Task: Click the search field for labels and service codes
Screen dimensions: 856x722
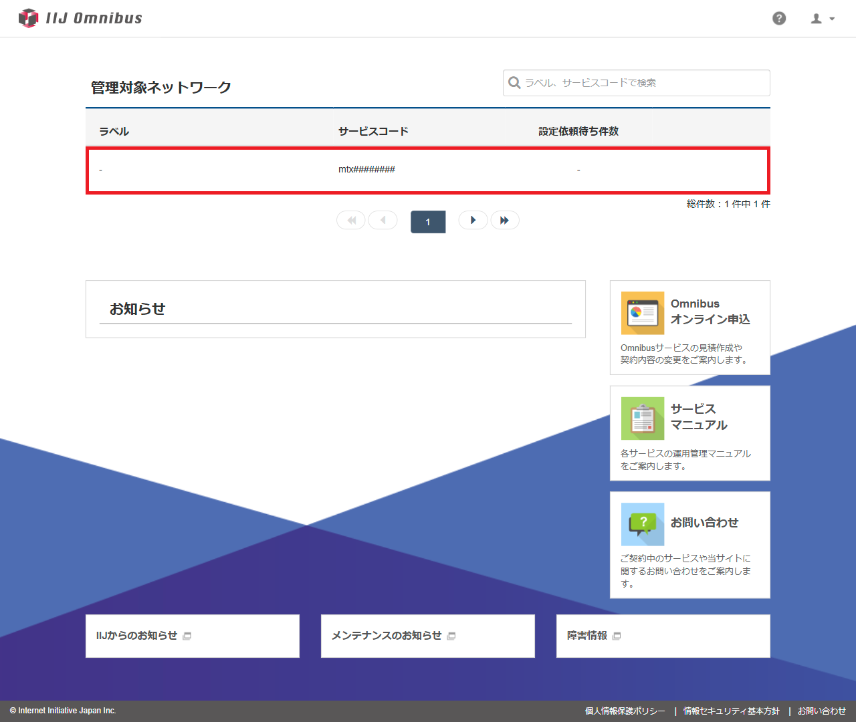Action: point(636,83)
